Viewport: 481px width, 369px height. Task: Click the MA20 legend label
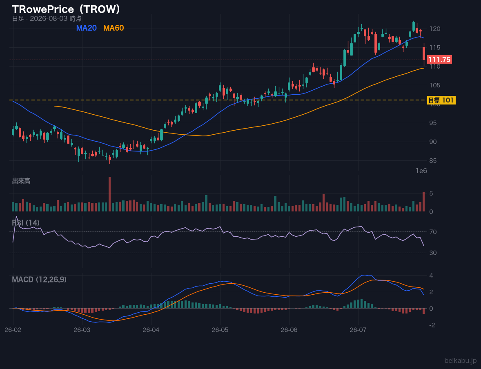[86, 28]
